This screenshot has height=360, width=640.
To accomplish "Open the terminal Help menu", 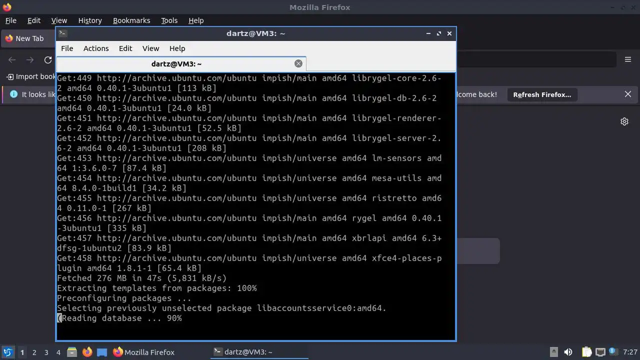I will (177, 48).
